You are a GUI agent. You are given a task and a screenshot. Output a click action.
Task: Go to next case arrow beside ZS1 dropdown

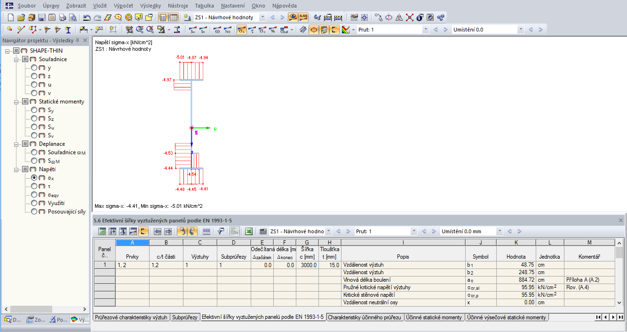pos(283,17)
